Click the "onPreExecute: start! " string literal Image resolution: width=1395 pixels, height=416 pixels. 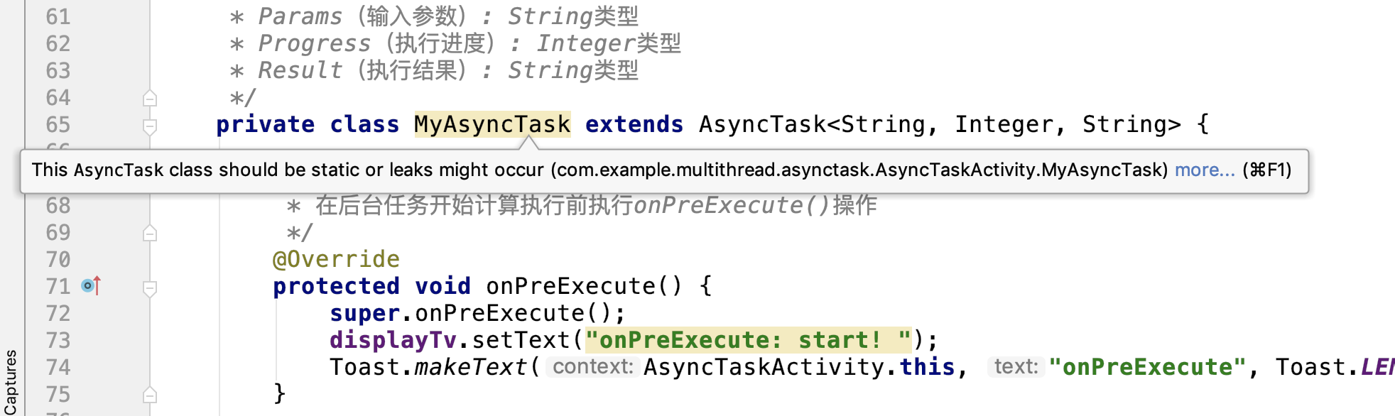coord(749,340)
